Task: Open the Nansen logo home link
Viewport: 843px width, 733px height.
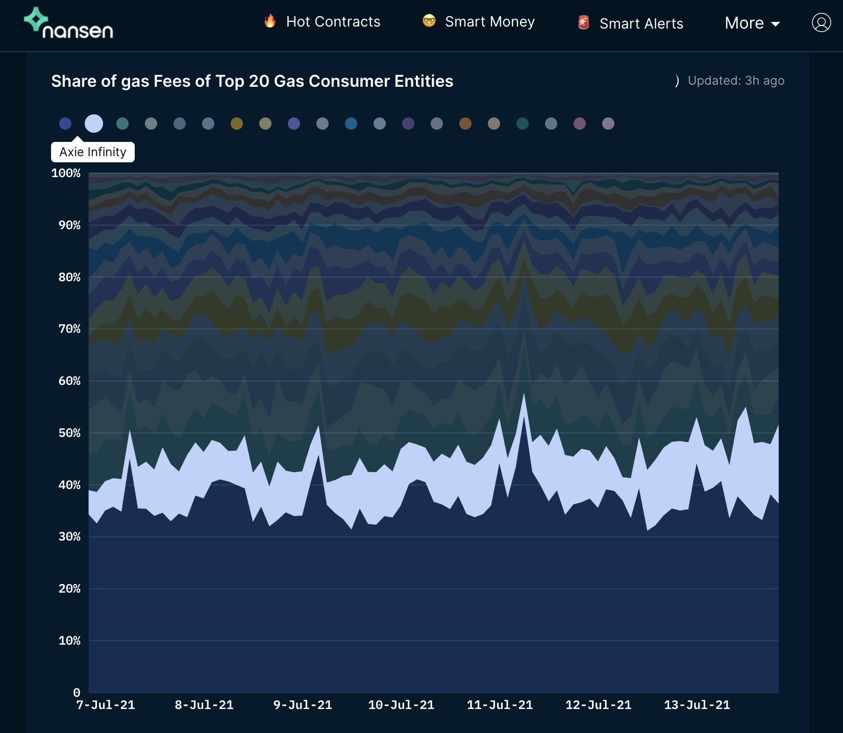Action: click(x=68, y=23)
